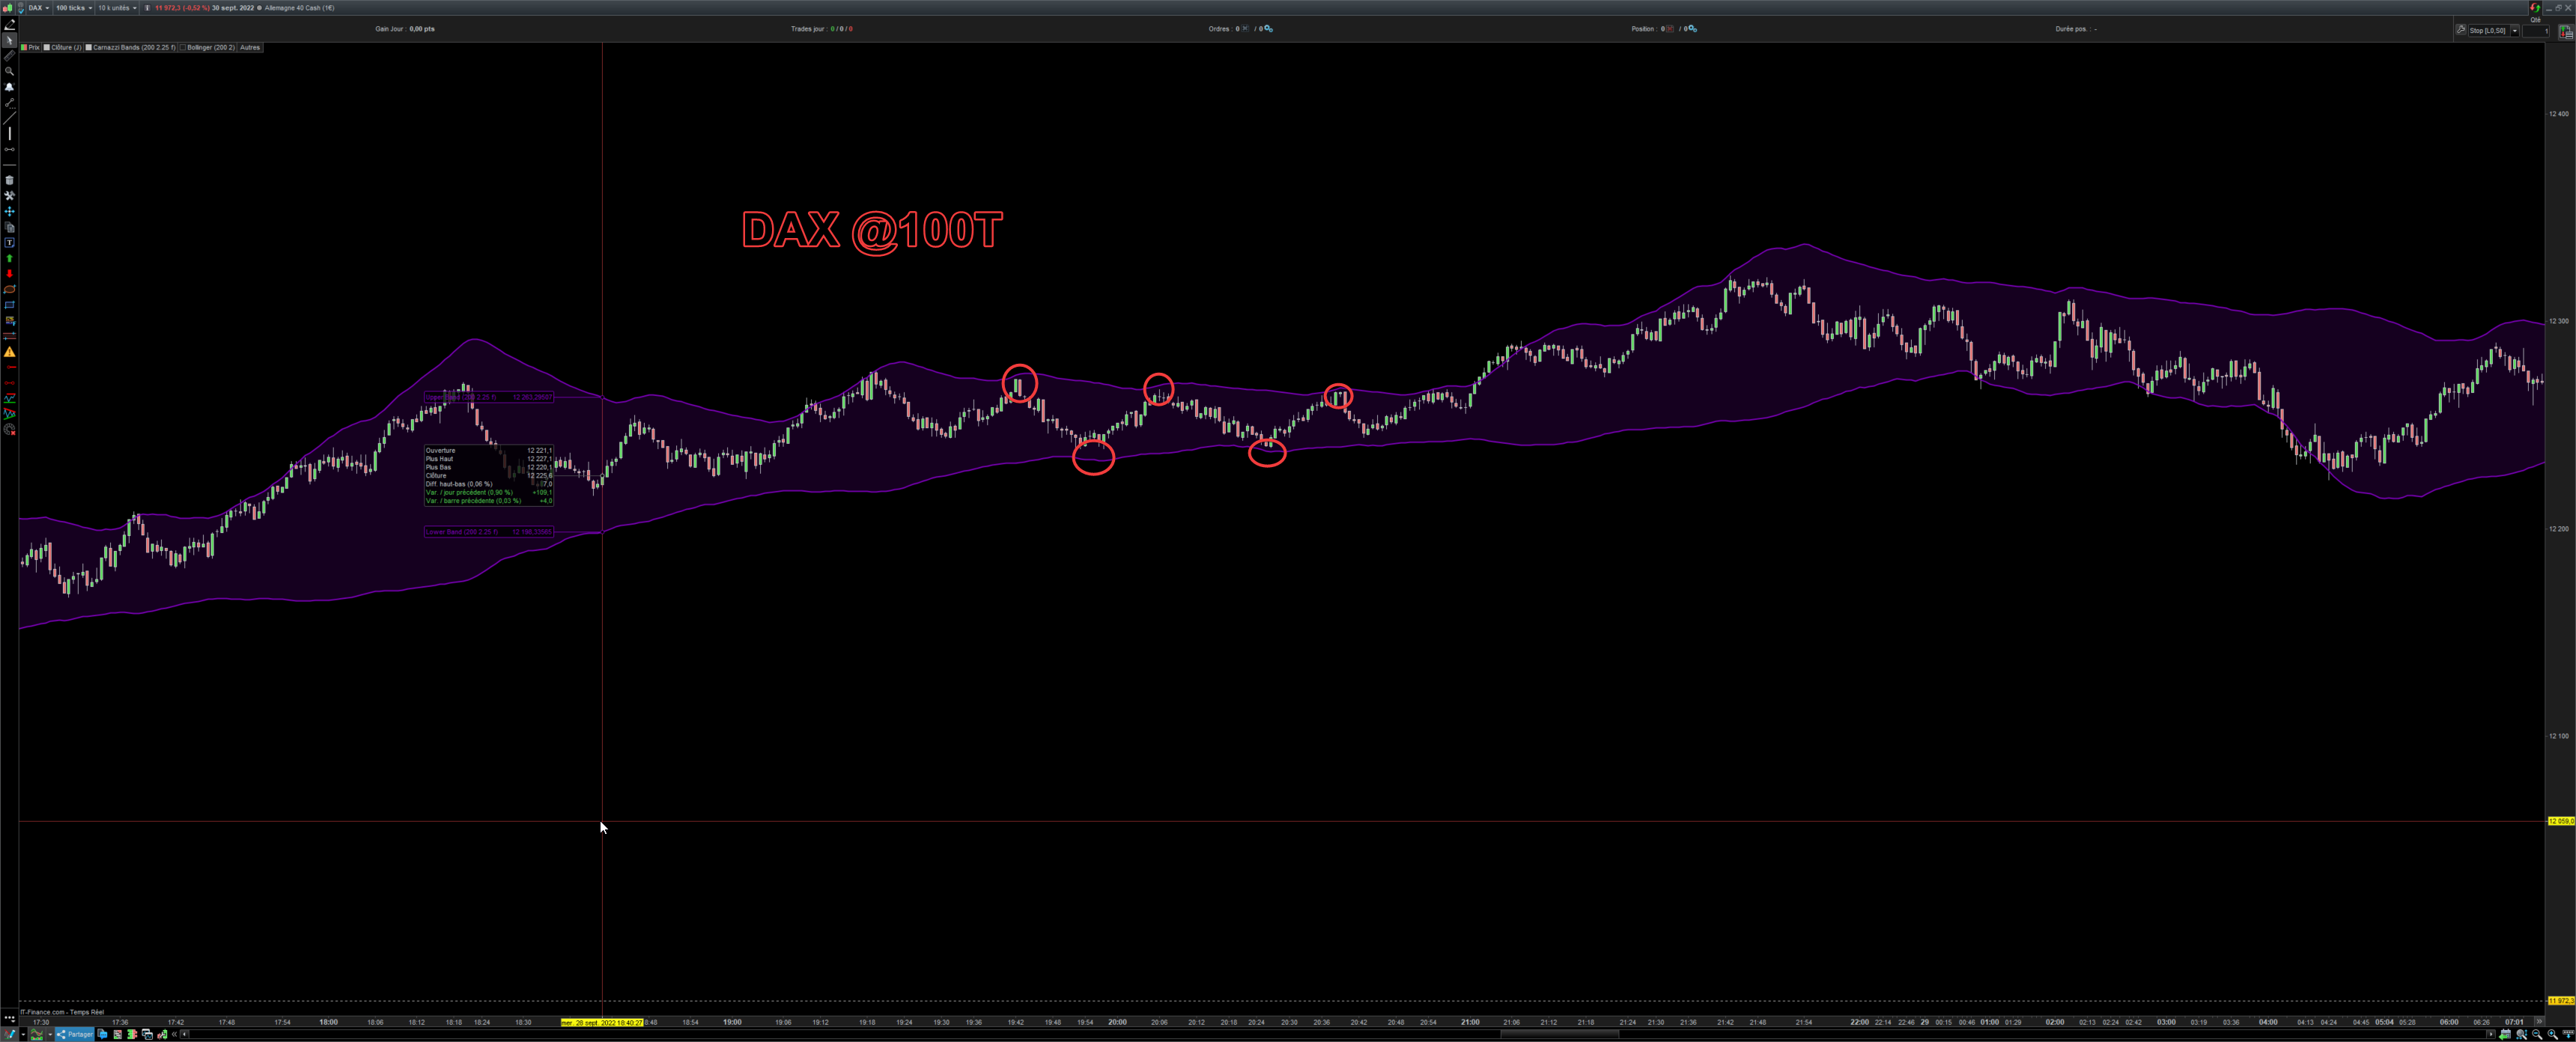The height and width of the screenshot is (1042, 2576).
Task: Insert a red down arrow
Action: [9, 274]
